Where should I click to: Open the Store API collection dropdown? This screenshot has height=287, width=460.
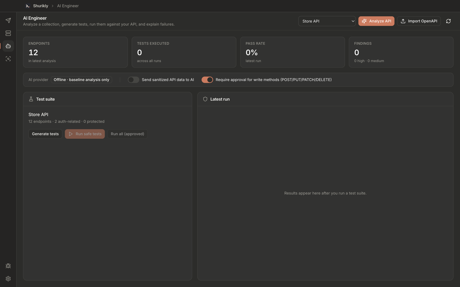click(327, 21)
